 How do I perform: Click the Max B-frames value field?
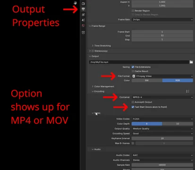(164, 143)
